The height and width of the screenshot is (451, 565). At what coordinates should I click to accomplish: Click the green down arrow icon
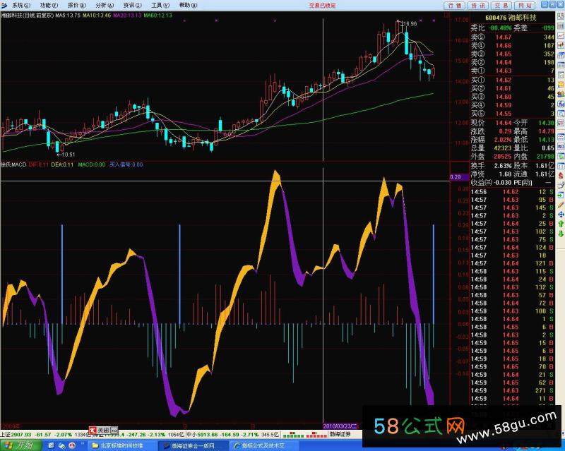click(x=561, y=234)
